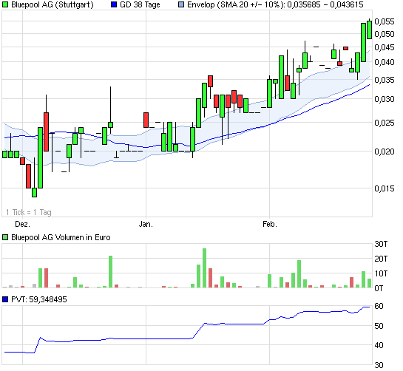Click the 0,050 price axis value

385,34
